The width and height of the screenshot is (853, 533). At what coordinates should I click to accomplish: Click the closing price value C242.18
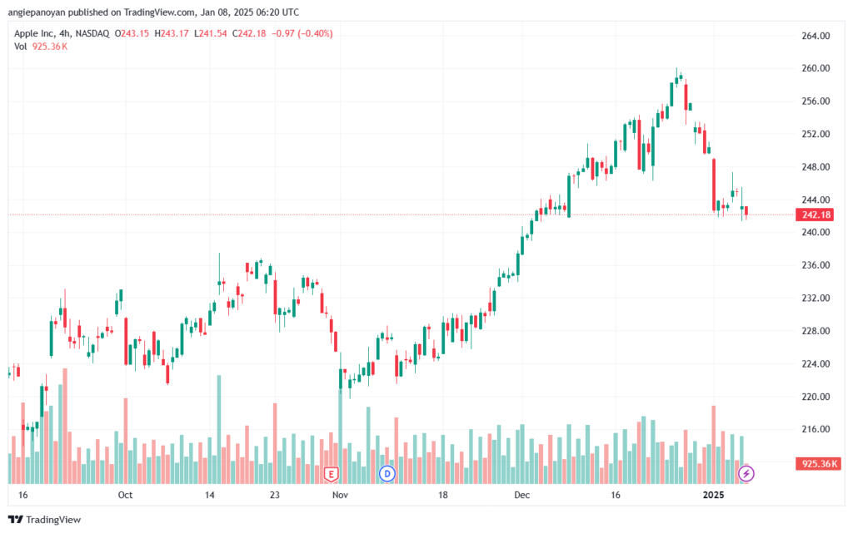coord(249,33)
